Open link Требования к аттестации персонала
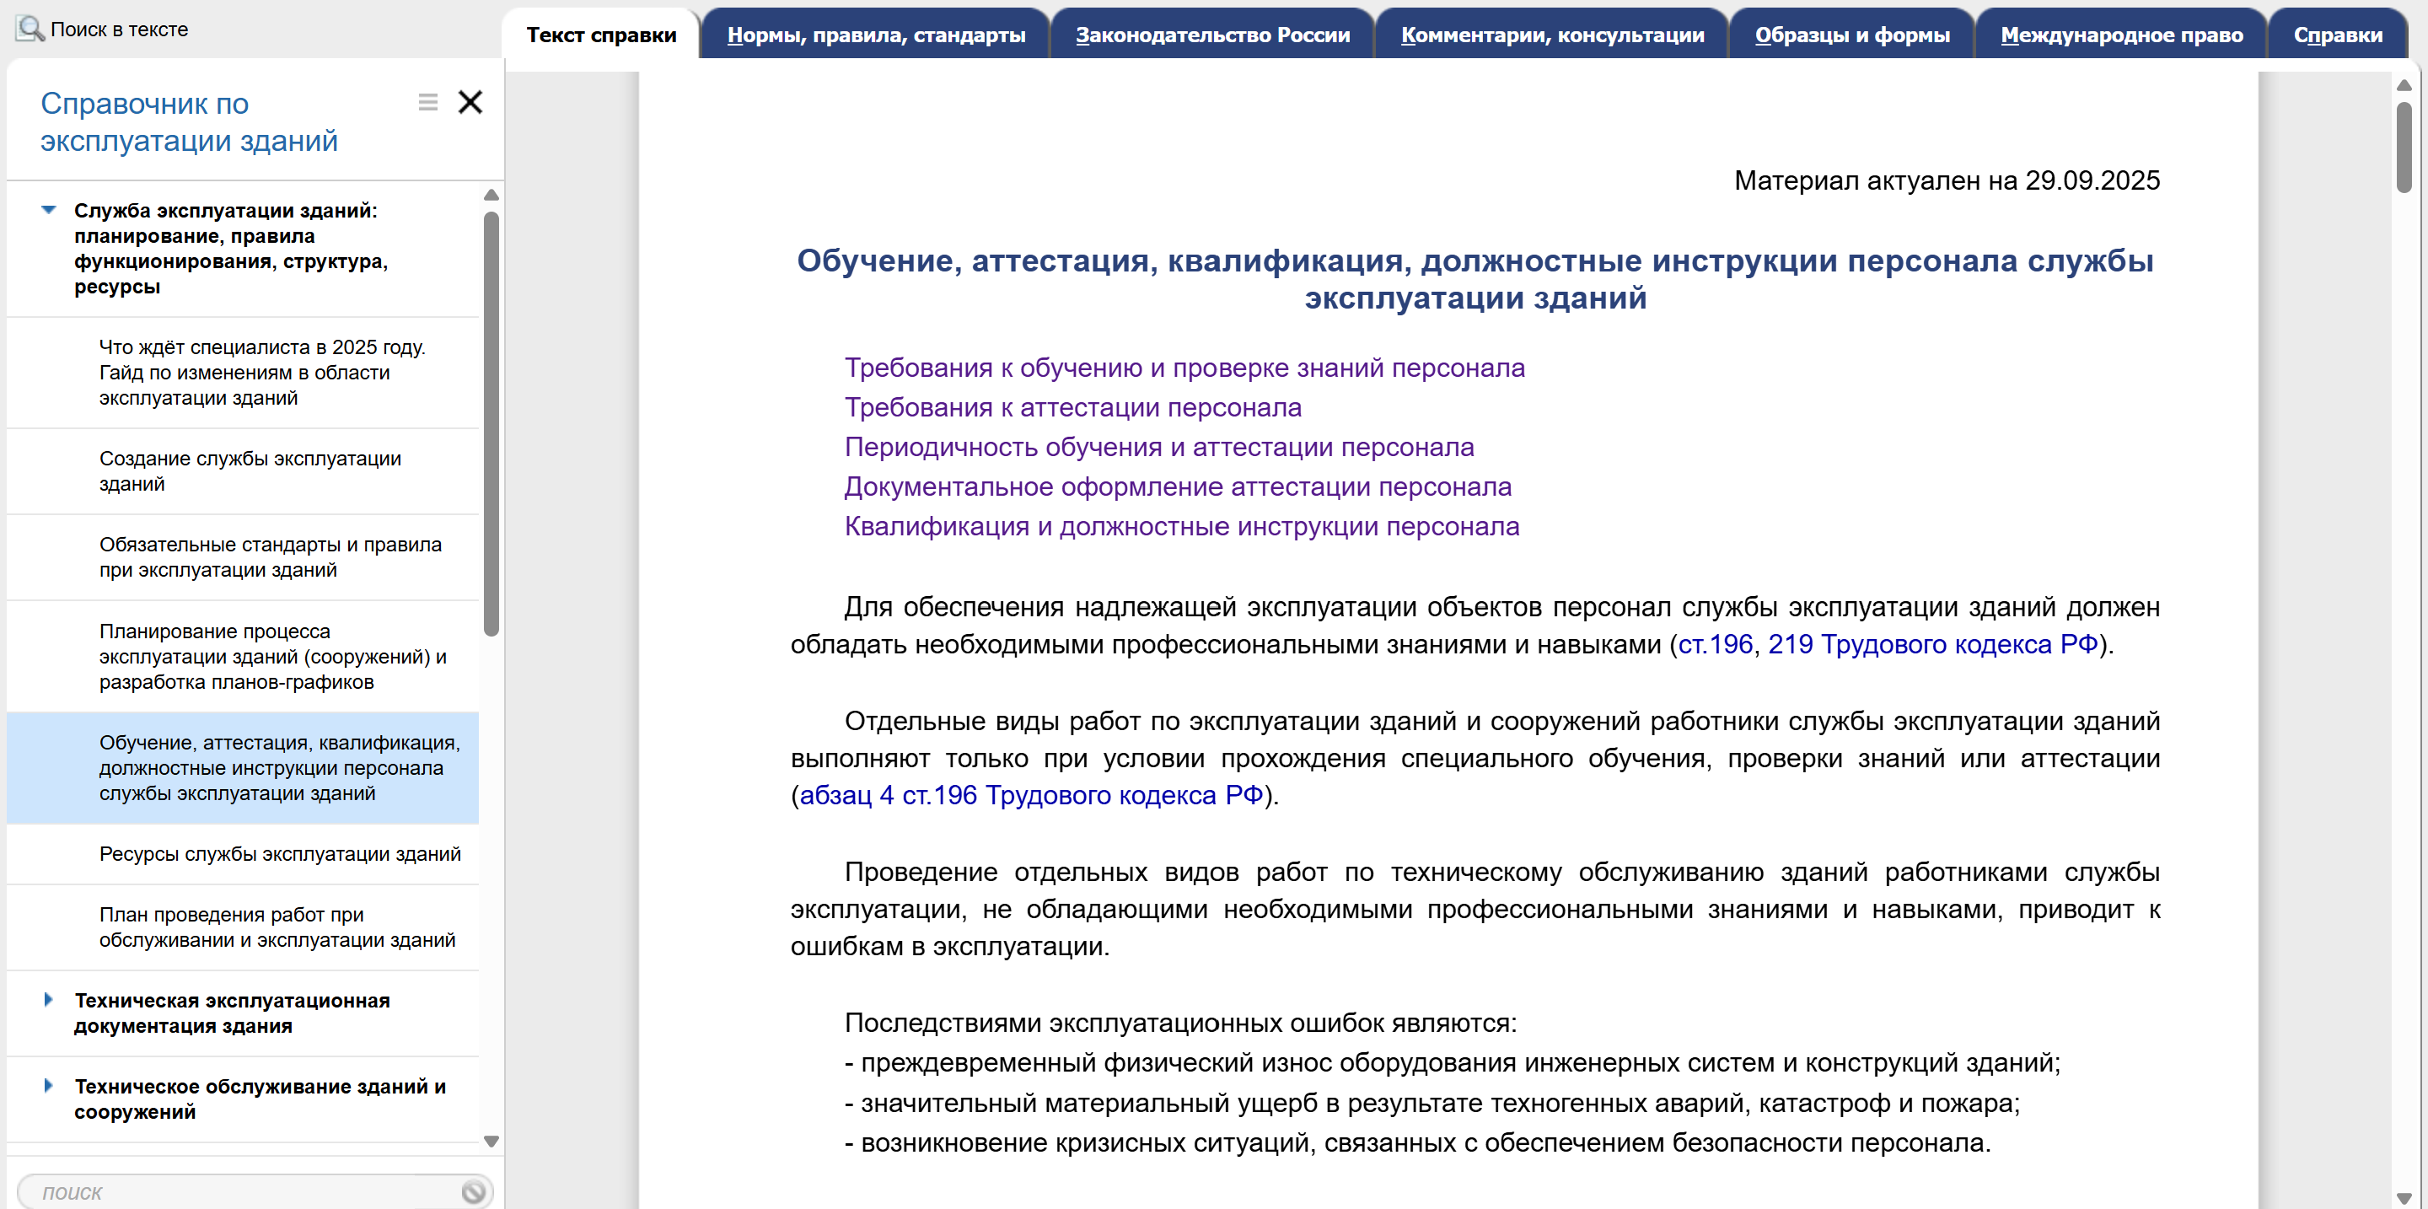Viewport: 2428px width, 1209px height. tap(1072, 407)
